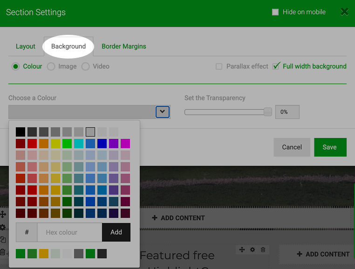This screenshot has width=355, height=269.
Task: Click the # prefix in hex field
Action: tap(27, 232)
